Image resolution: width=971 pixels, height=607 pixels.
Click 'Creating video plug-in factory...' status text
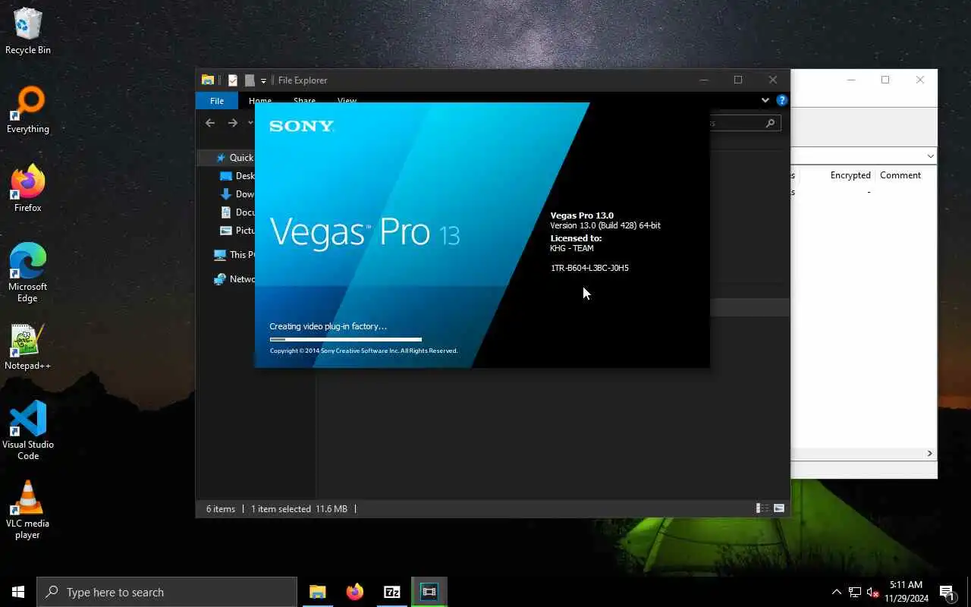click(x=328, y=326)
